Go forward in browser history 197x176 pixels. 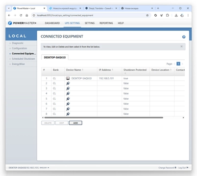pos(15,15)
